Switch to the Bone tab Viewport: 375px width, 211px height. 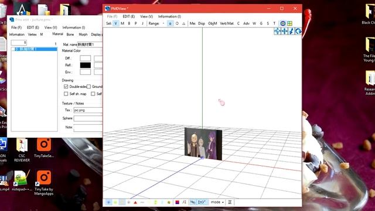[x=70, y=35]
